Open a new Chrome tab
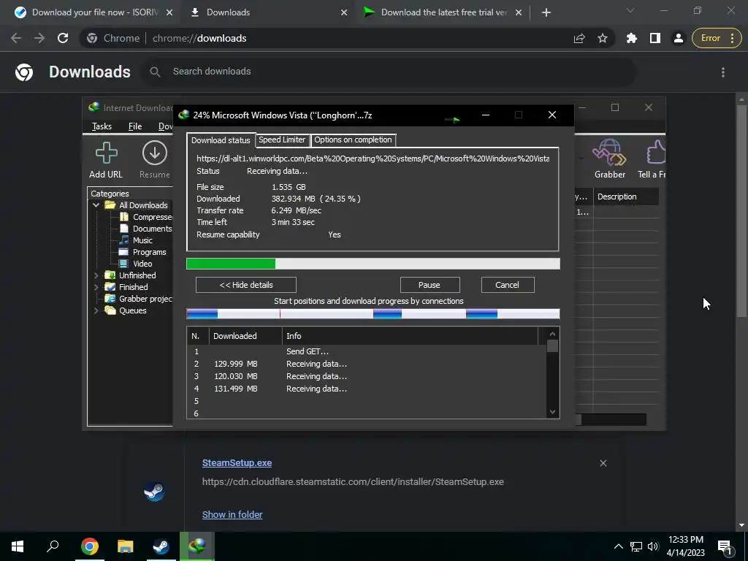748x561 pixels. click(546, 12)
